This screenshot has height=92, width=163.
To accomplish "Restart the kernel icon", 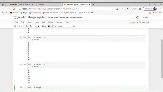I will click(x=52, y=26).
